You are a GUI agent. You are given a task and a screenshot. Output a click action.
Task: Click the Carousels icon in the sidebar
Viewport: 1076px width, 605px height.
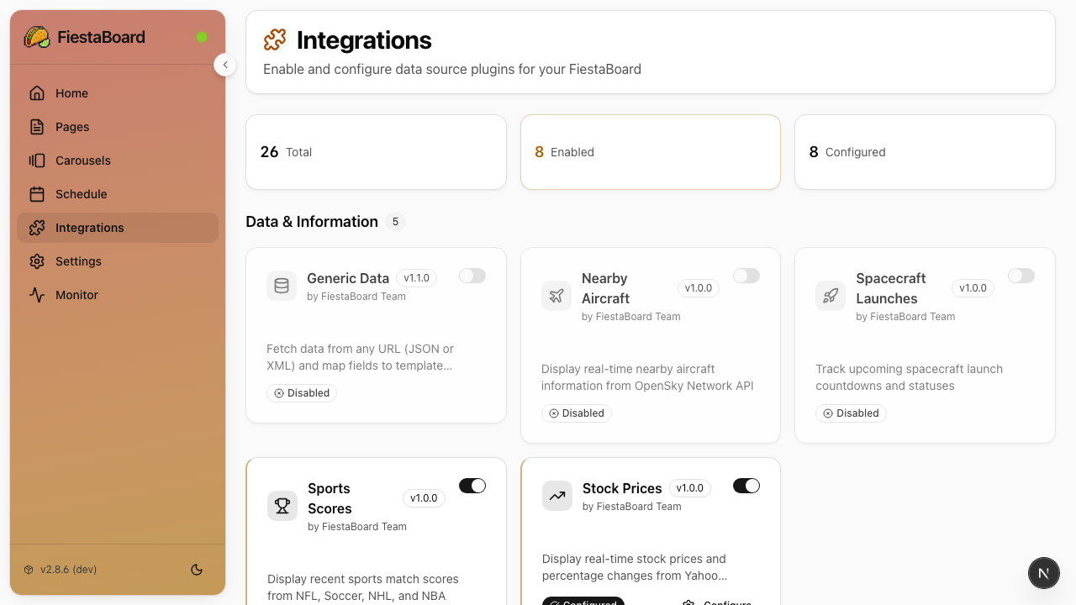click(x=37, y=160)
